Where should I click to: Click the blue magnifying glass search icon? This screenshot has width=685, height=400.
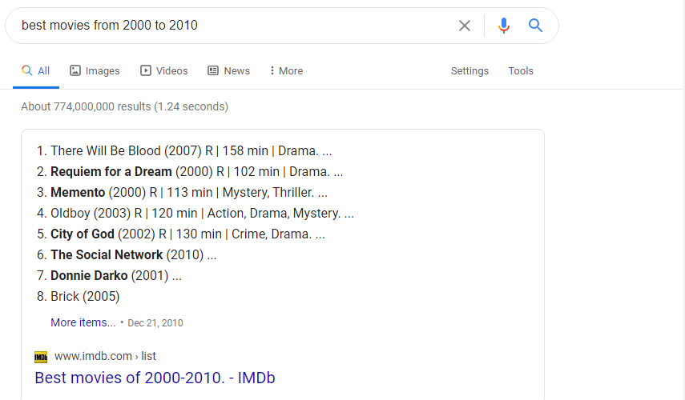point(535,26)
